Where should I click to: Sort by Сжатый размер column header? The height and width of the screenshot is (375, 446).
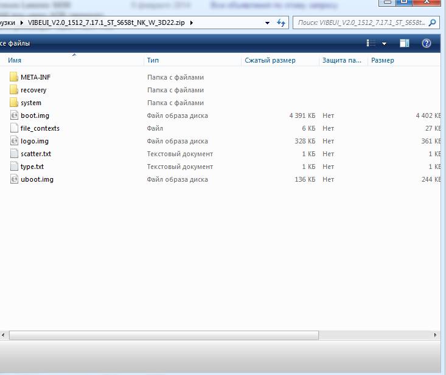pos(270,60)
